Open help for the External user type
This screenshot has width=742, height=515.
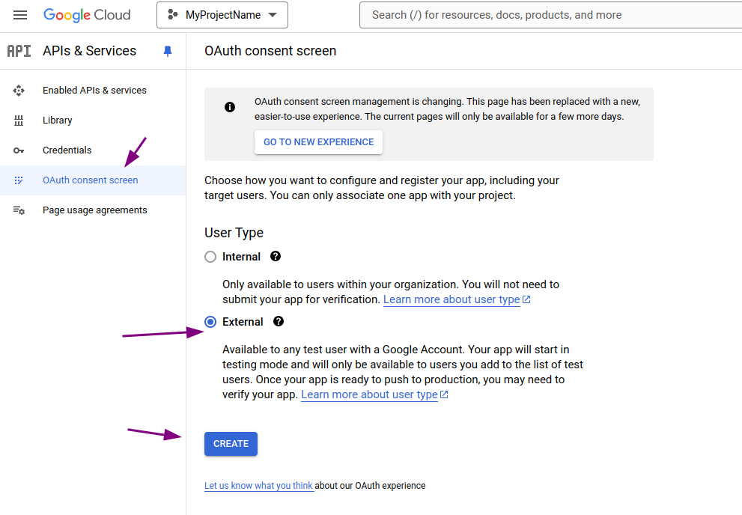click(278, 321)
